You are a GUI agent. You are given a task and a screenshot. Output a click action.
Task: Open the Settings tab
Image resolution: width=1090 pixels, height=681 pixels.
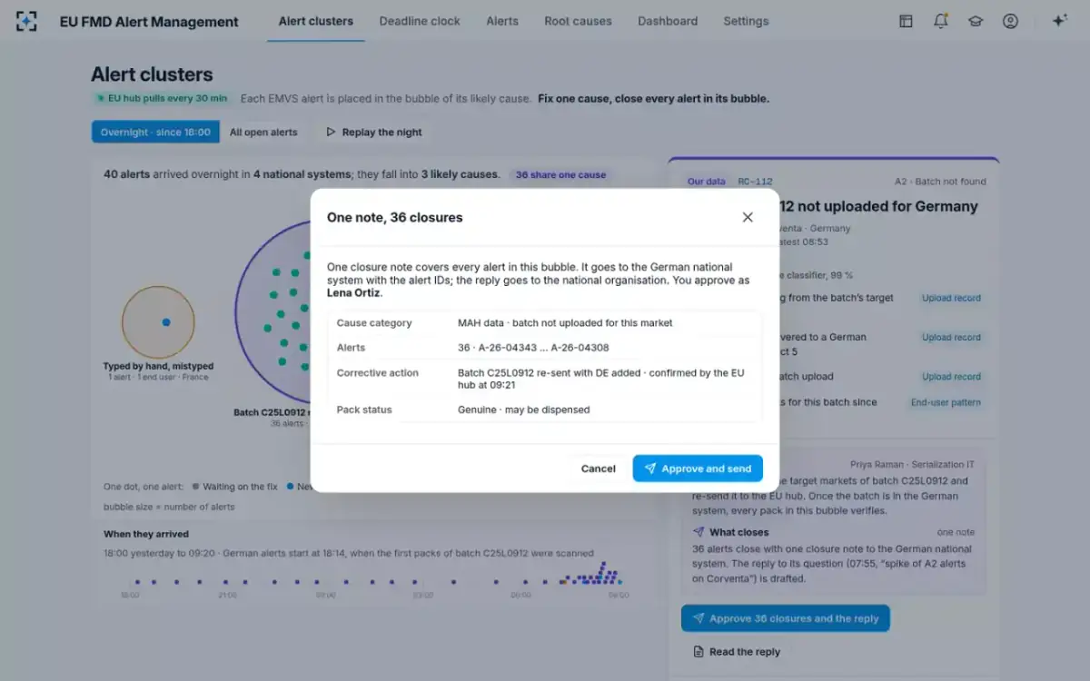(x=746, y=21)
